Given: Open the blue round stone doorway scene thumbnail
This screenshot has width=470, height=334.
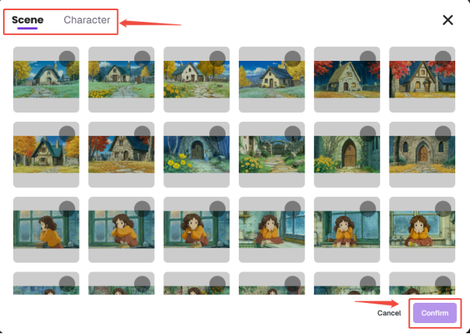Looking at the screenshot, I should [x=196, y=155].
